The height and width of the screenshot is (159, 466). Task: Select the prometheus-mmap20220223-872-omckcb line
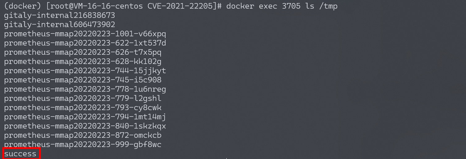coord(83,135)
